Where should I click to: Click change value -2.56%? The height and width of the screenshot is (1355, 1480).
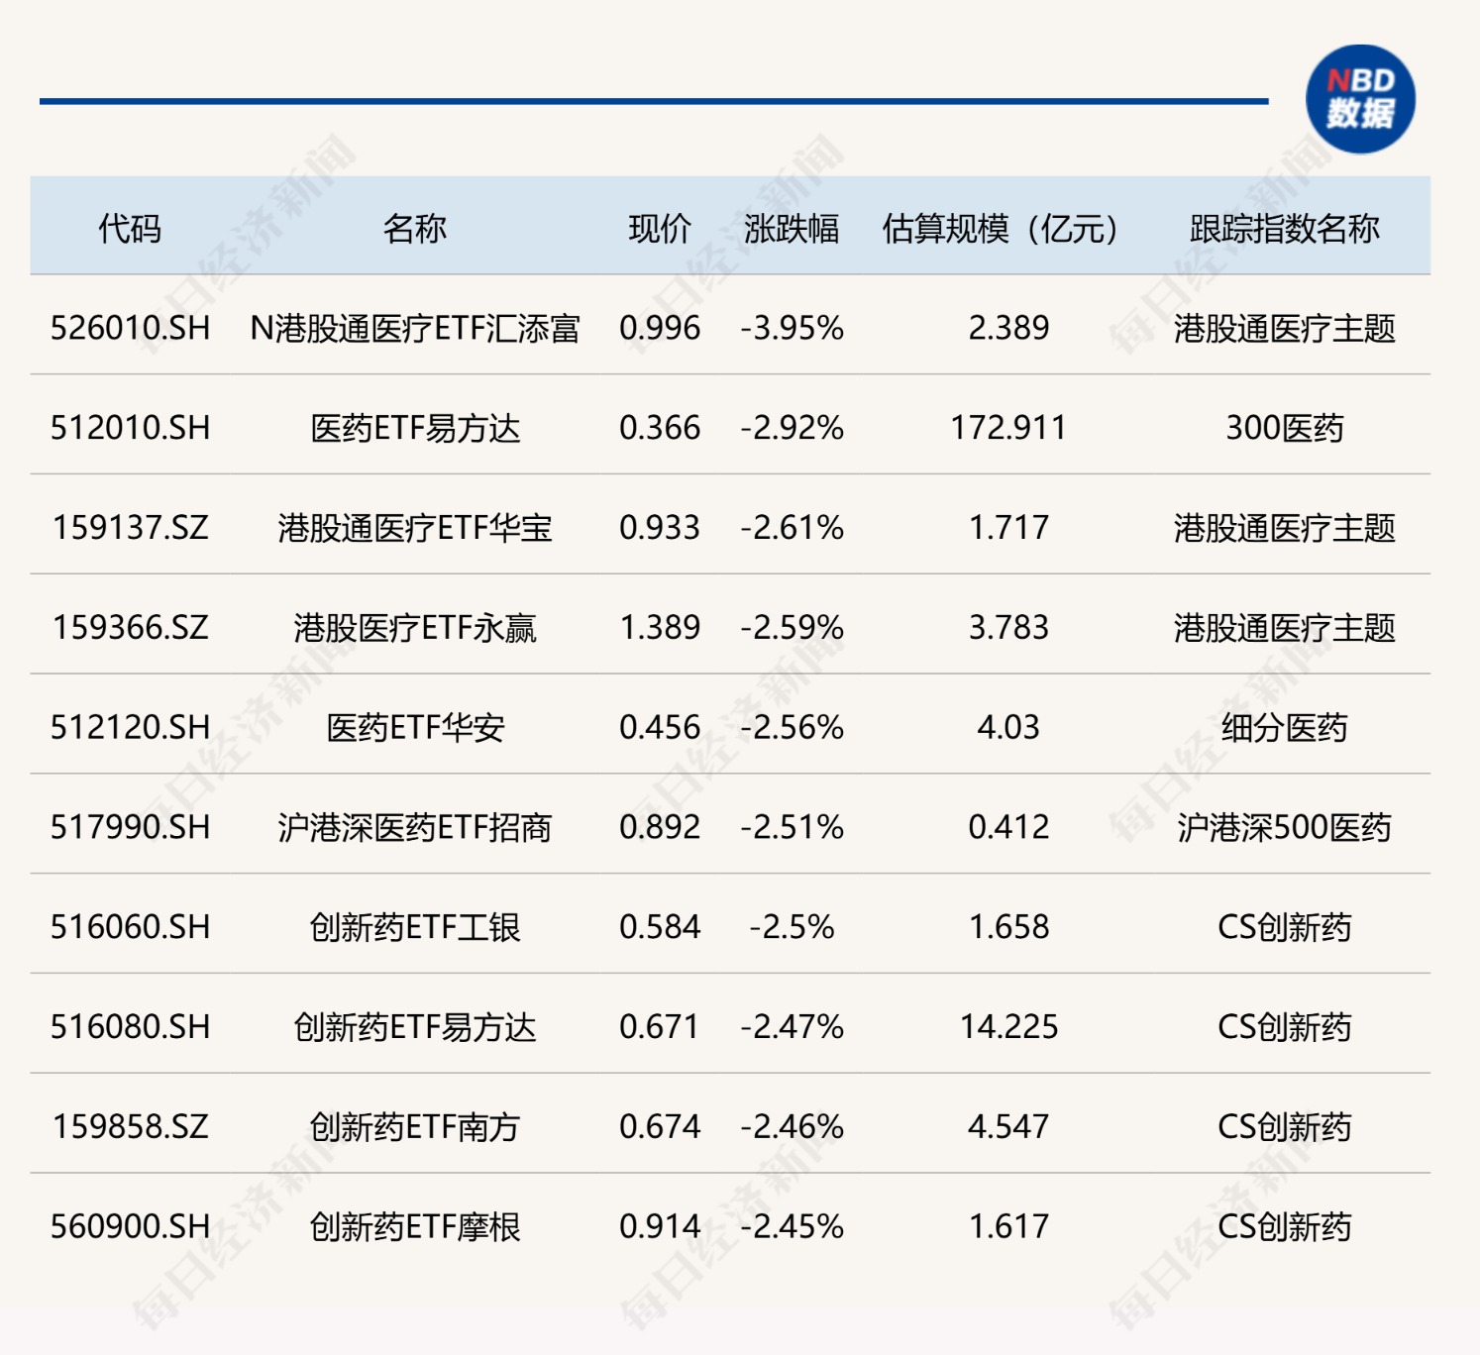792,728
